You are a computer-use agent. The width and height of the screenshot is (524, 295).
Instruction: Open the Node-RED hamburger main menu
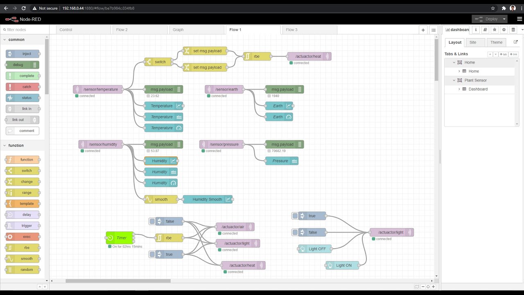coord(519,19)
